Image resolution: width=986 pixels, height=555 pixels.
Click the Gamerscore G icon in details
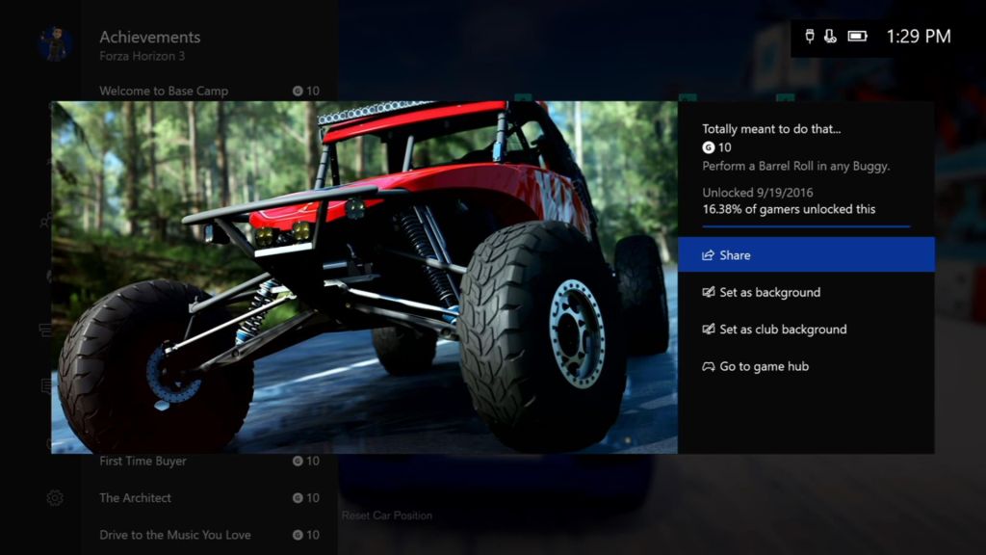708,147
